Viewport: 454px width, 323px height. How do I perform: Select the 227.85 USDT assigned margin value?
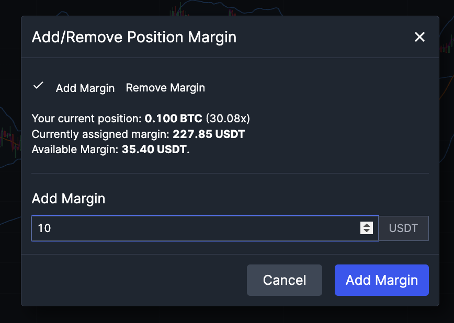tap(209, 134)
